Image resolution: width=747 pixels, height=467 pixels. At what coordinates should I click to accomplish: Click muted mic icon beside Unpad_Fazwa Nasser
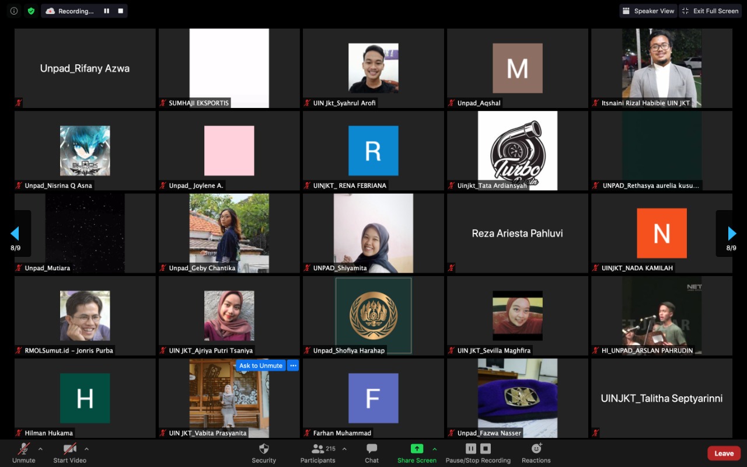point(452,433)
